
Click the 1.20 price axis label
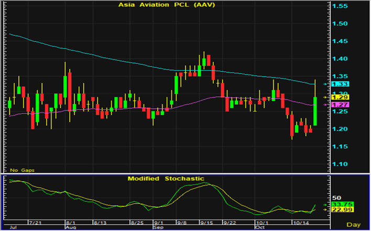pos(340,129)
